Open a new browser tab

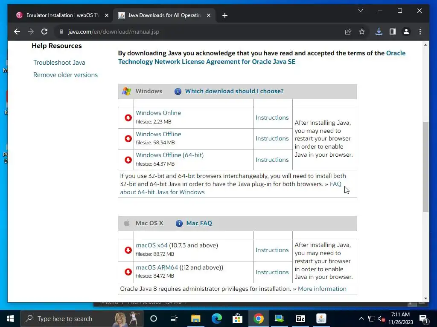pyautogui.click(x=225, y=15)
